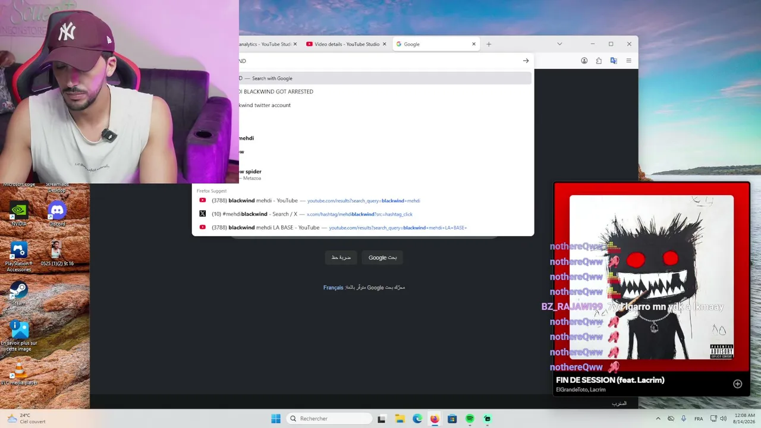761x428 pixels.
Task: Choose the 'Search with Google' suggestion
Action: coord(385,78)
